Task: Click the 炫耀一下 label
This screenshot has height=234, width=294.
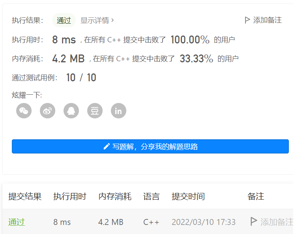Action: pyautogui.click(x=27, y=95)
